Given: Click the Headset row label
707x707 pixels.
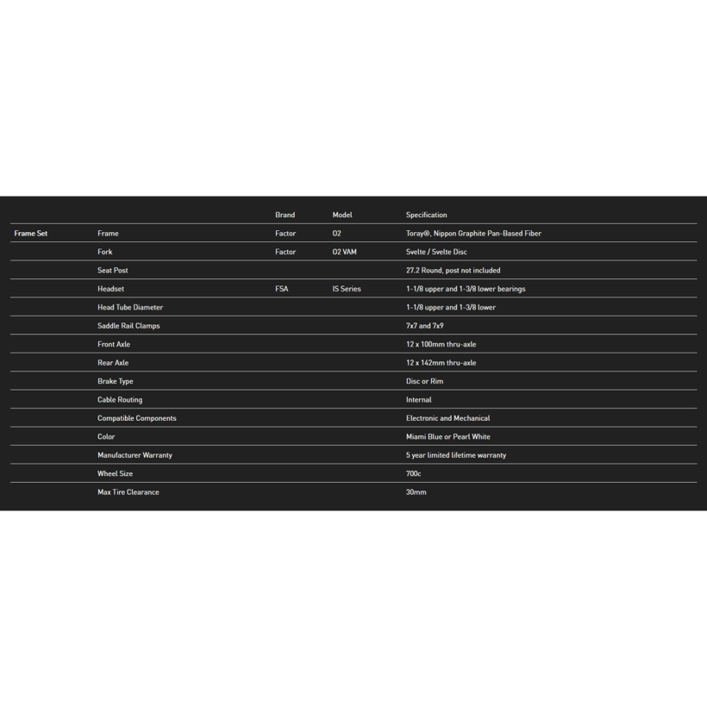Looking at the screenshot, I should [x=110, y=289].
